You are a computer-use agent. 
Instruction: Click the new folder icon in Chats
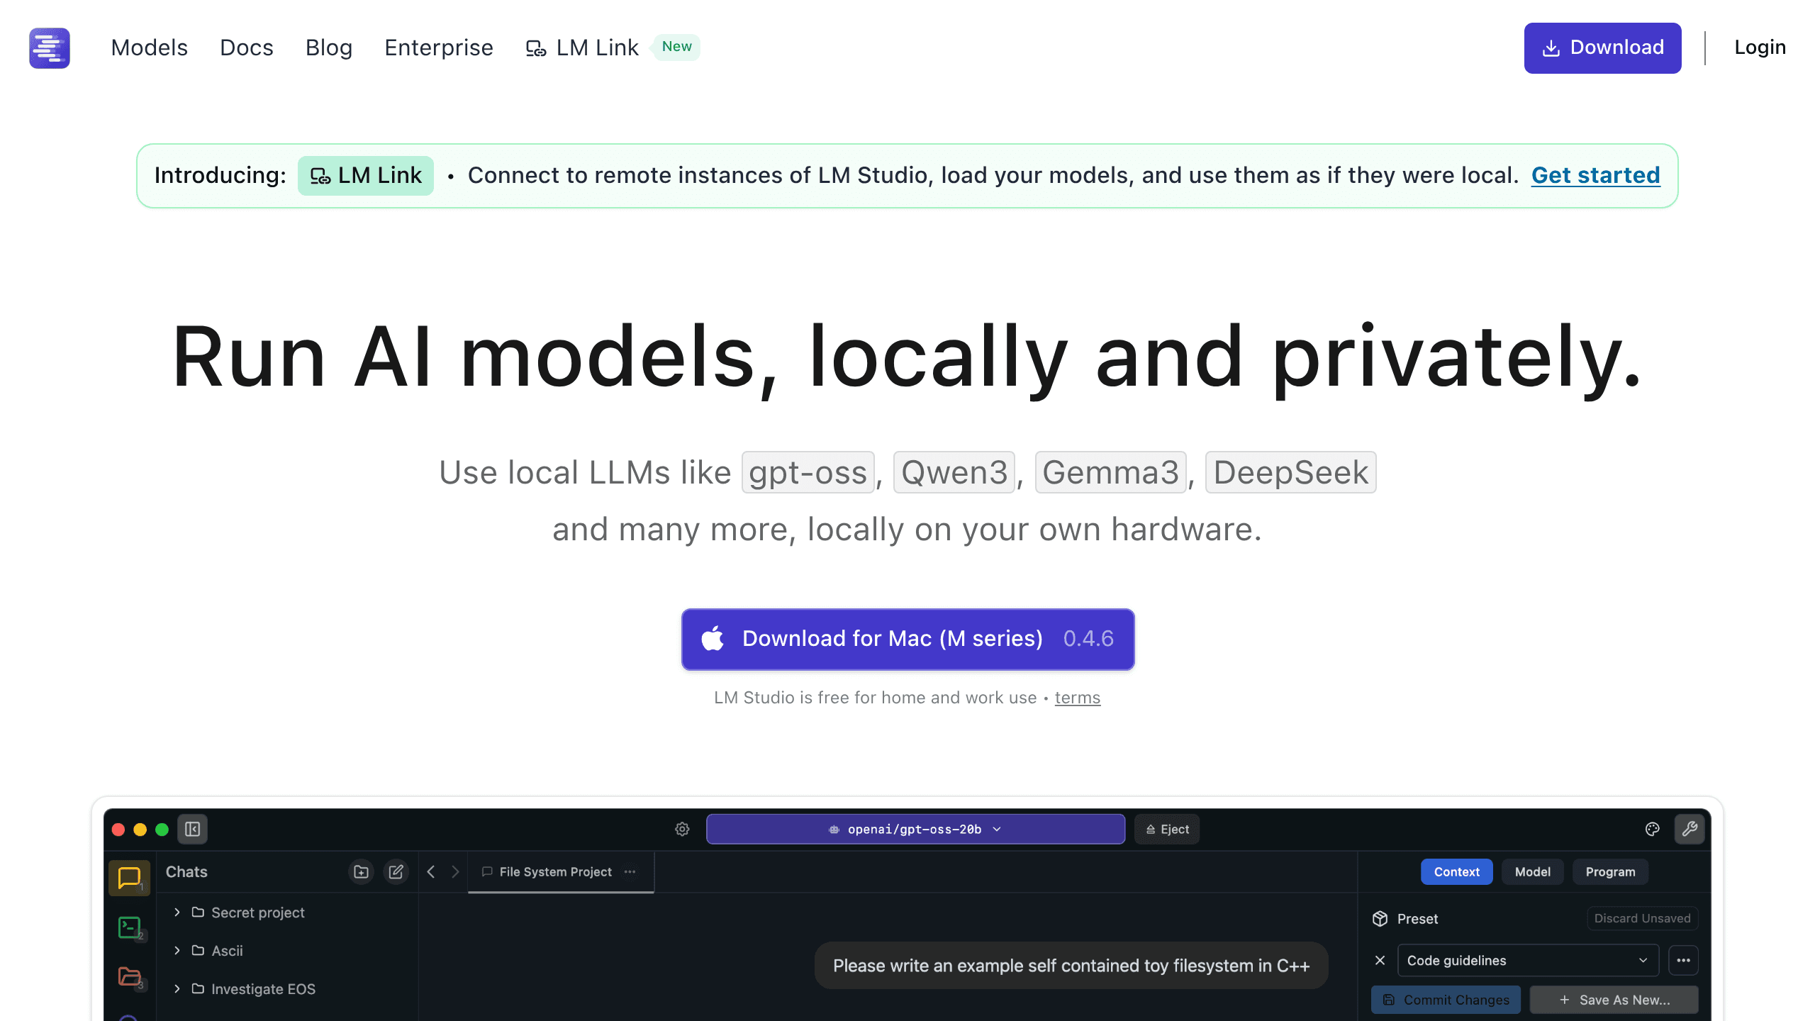[x=362, y=871]
